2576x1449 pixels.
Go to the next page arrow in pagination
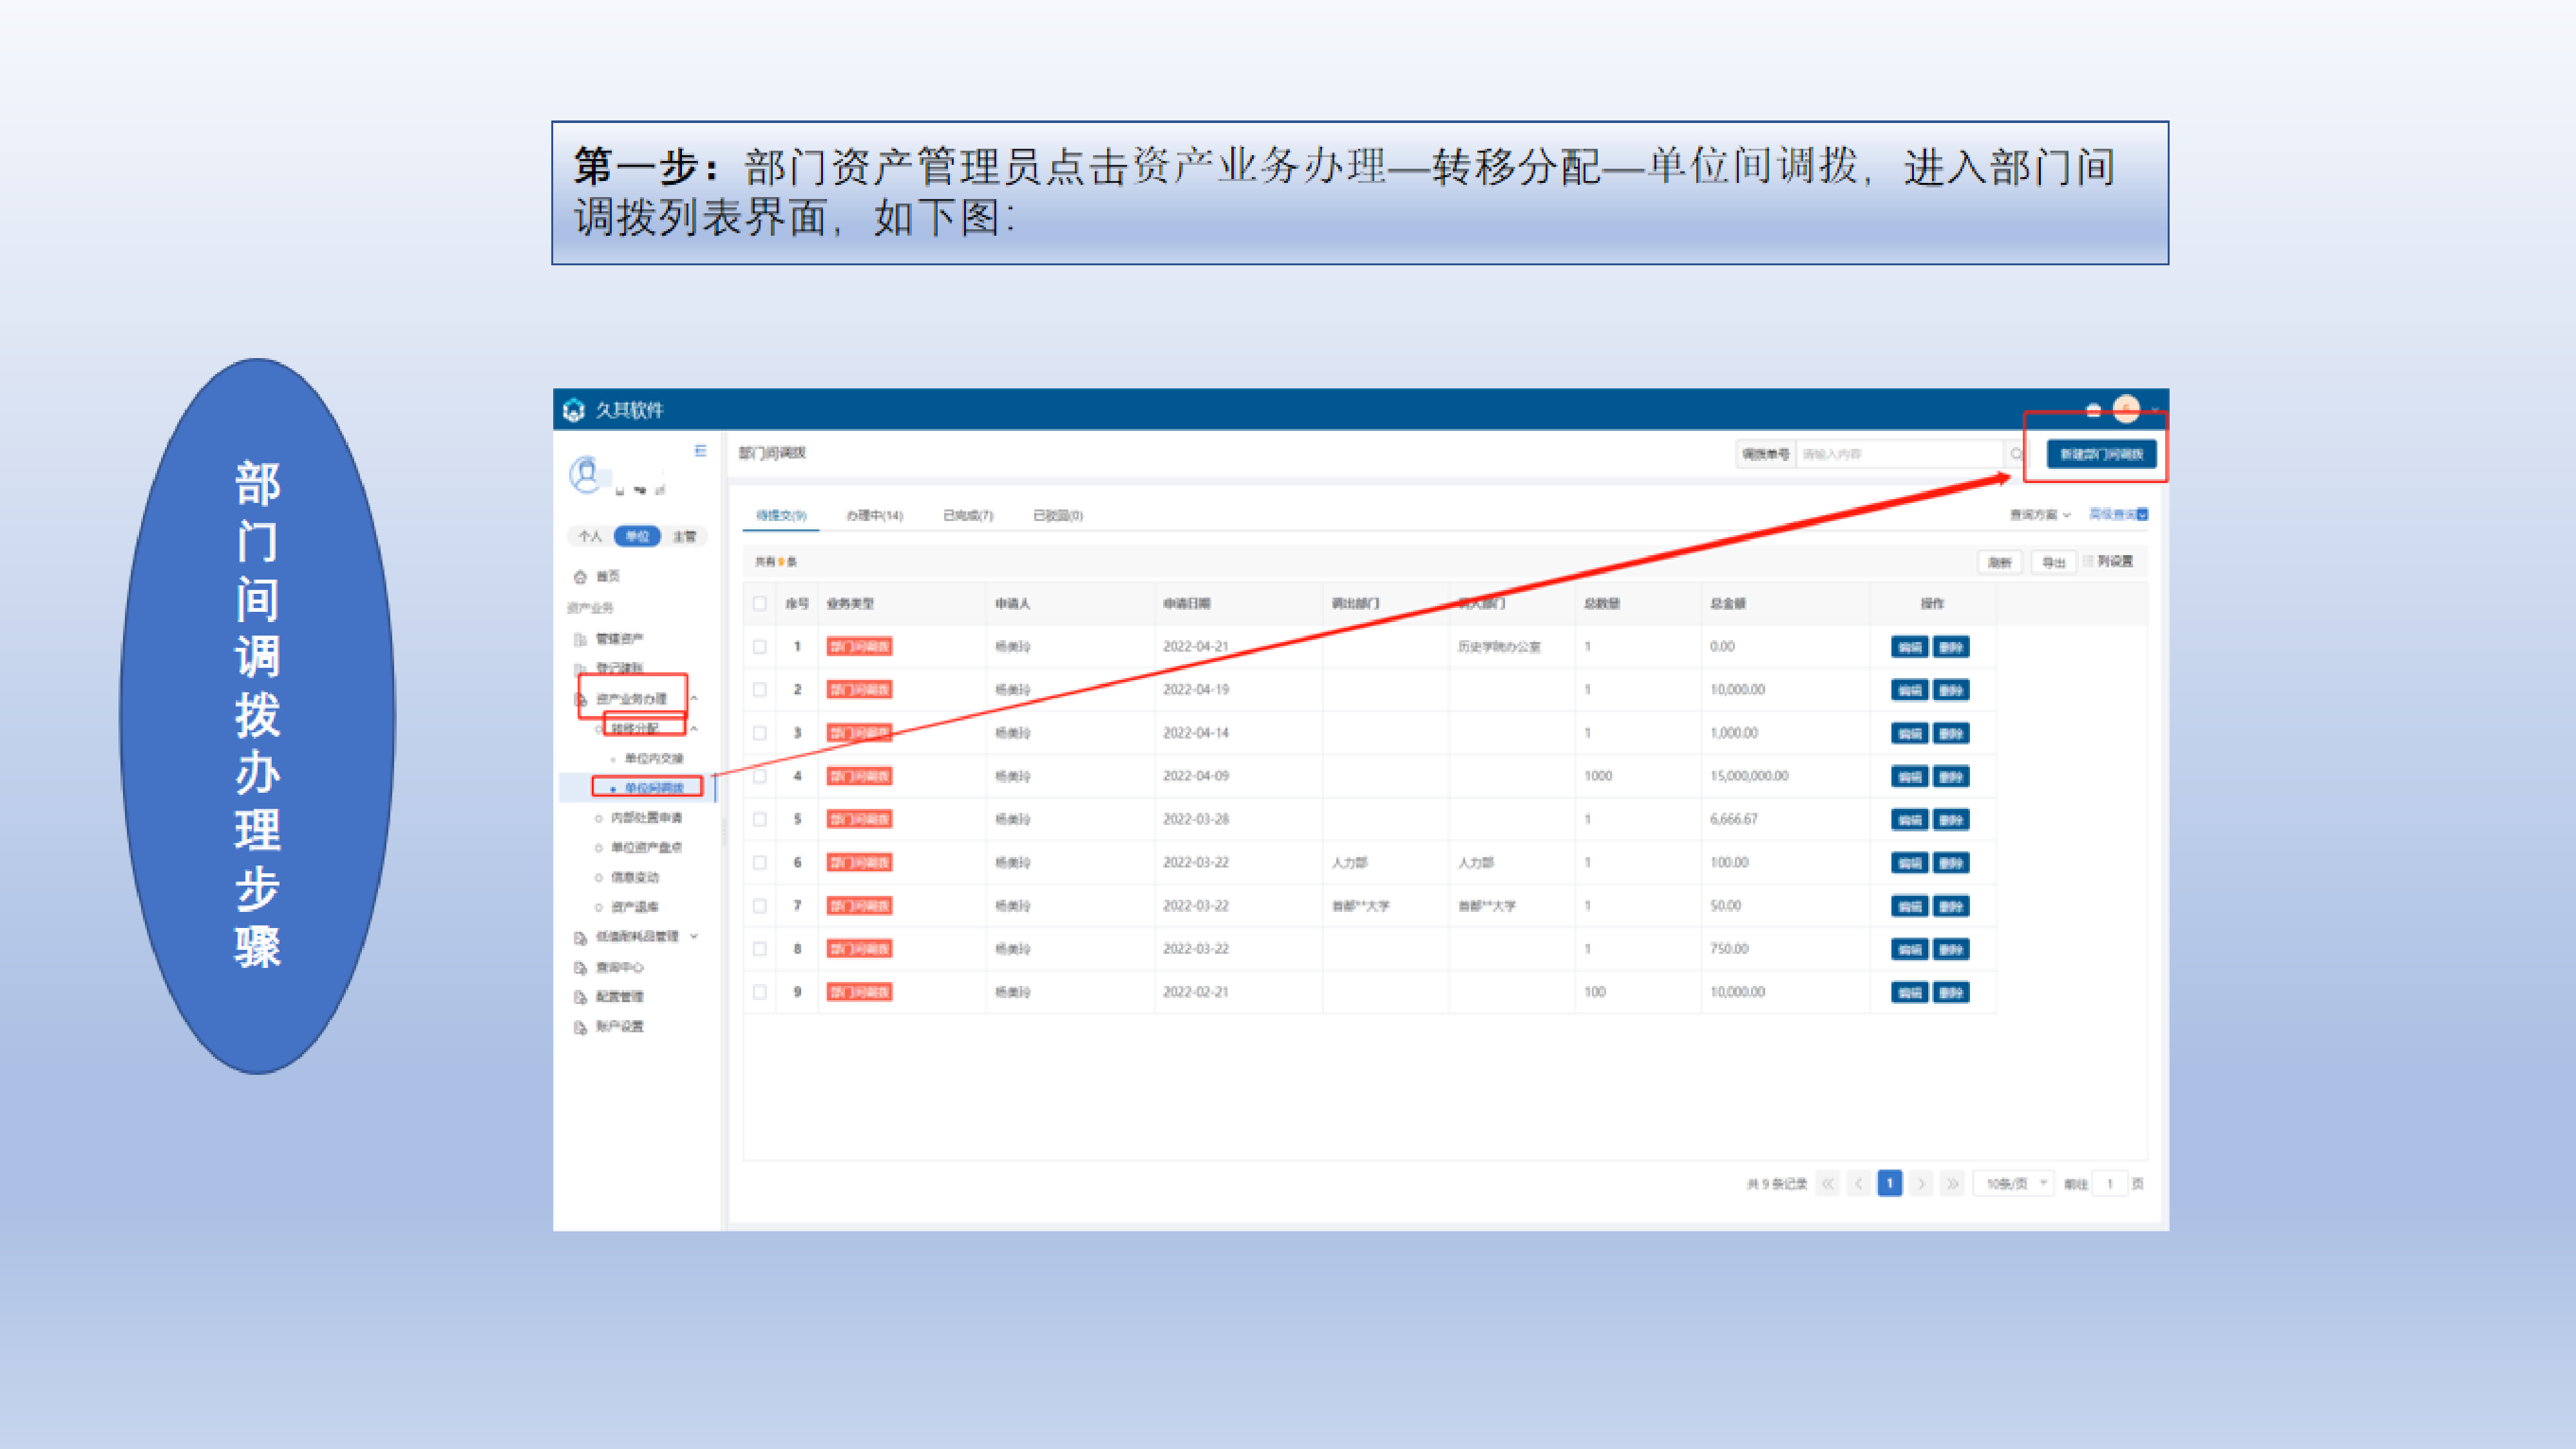[x=1921, y=1183]
